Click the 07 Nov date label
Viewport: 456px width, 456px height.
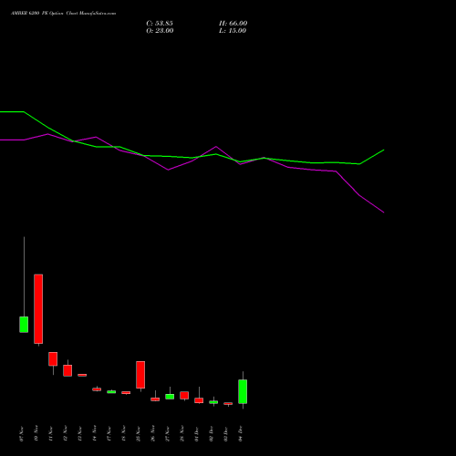click(22, 434)
